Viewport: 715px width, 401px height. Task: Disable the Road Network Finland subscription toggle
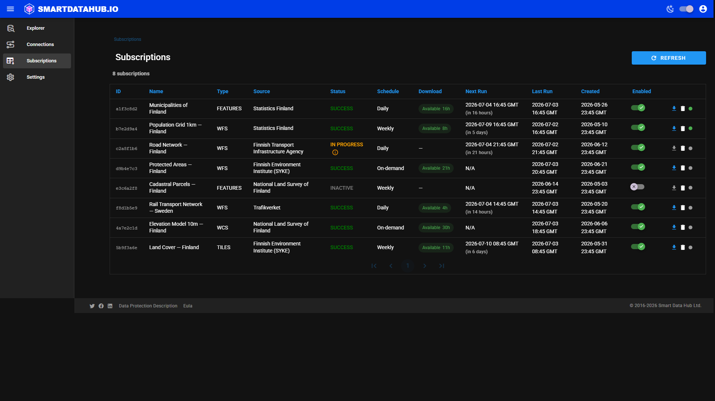click(x=638, y=148)
